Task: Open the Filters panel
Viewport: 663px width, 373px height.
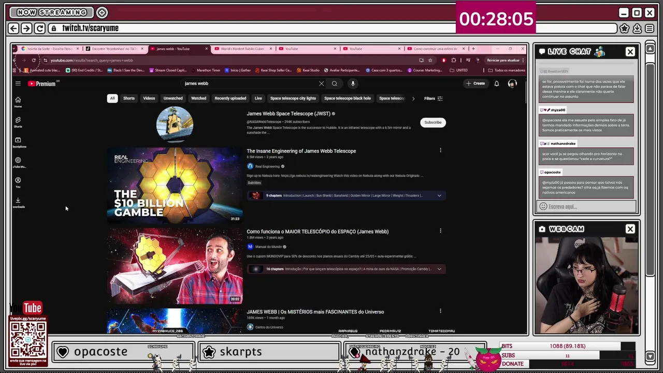Action: pos(434,98)
